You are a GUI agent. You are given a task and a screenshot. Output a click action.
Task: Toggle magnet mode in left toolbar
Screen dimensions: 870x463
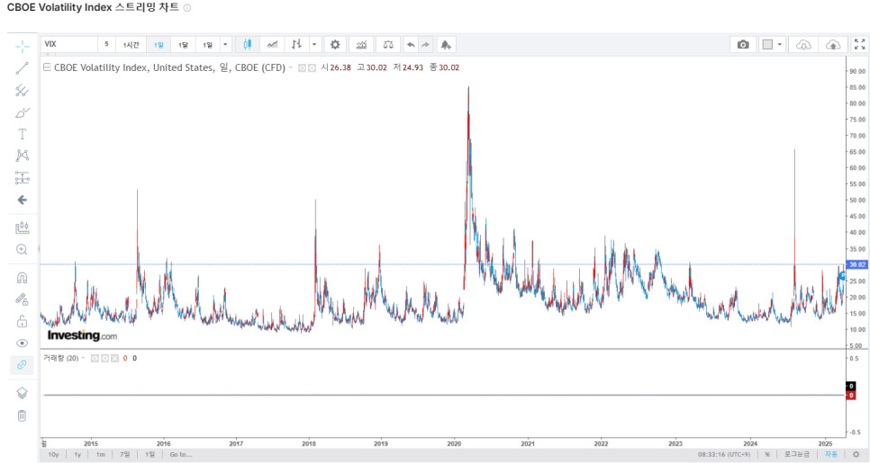tap(23, 278)
